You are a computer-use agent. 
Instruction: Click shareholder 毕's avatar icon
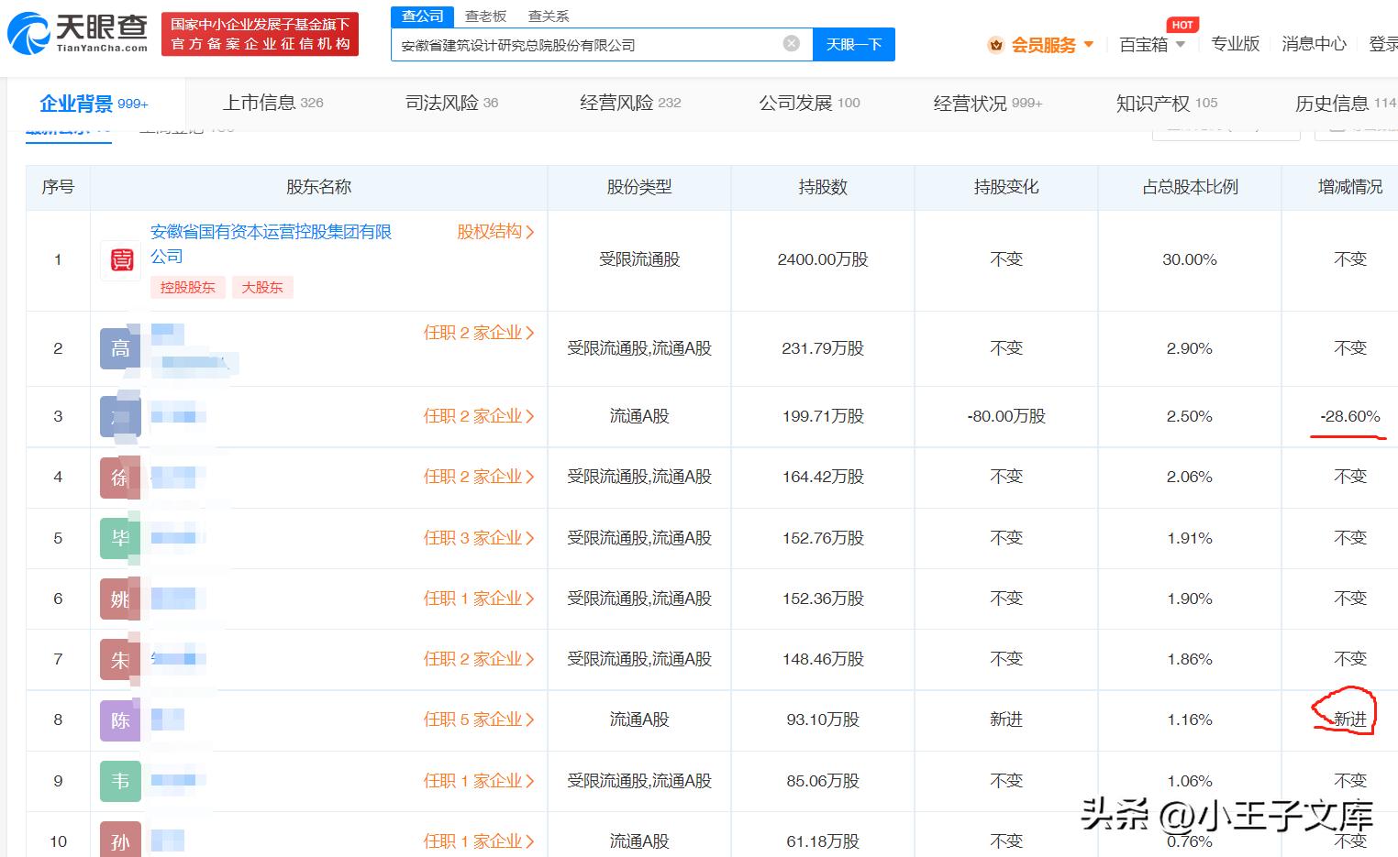119,538
